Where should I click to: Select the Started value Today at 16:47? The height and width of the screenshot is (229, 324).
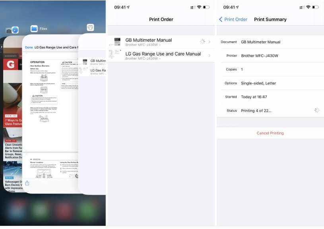254,97
